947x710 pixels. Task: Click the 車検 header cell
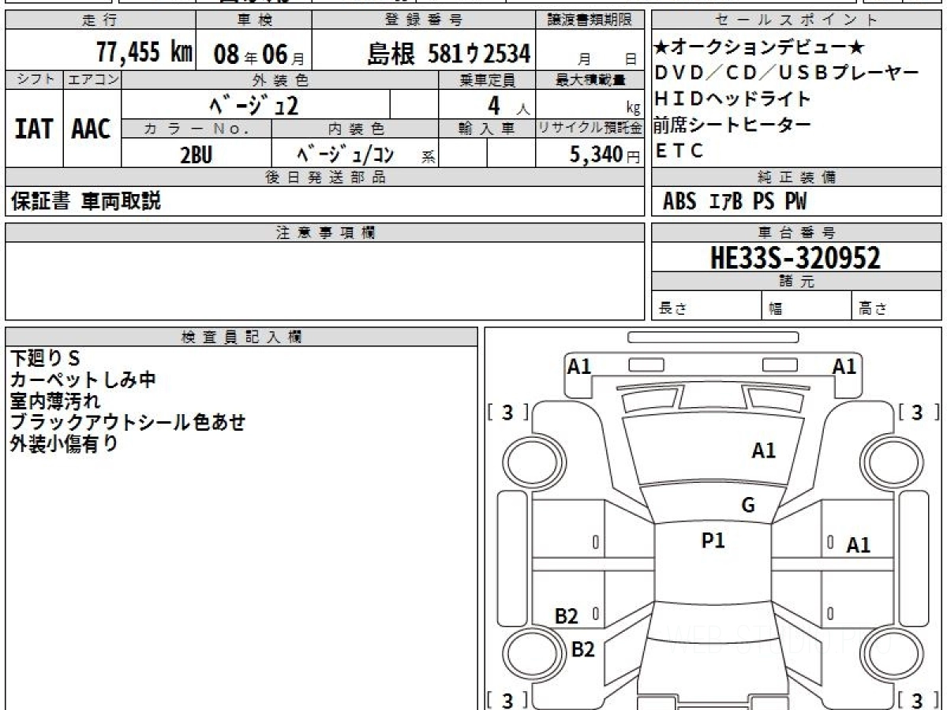point(253,21)
